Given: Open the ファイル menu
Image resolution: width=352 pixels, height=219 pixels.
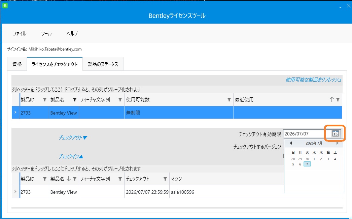Looking at the screenshot, I should [20, 33].
